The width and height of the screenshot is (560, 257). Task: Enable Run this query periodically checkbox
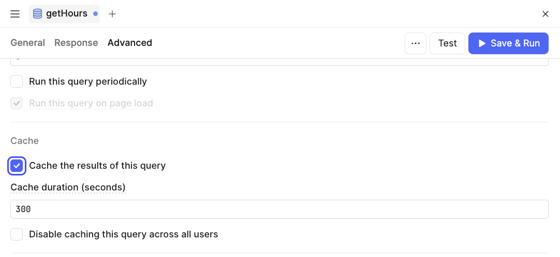pyautogui.click(x=17, y=82)
